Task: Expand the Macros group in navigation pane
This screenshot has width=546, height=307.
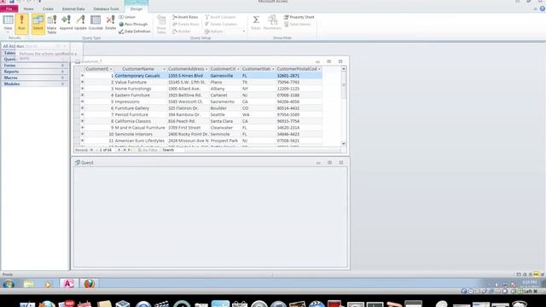Action: coord(34,78)
